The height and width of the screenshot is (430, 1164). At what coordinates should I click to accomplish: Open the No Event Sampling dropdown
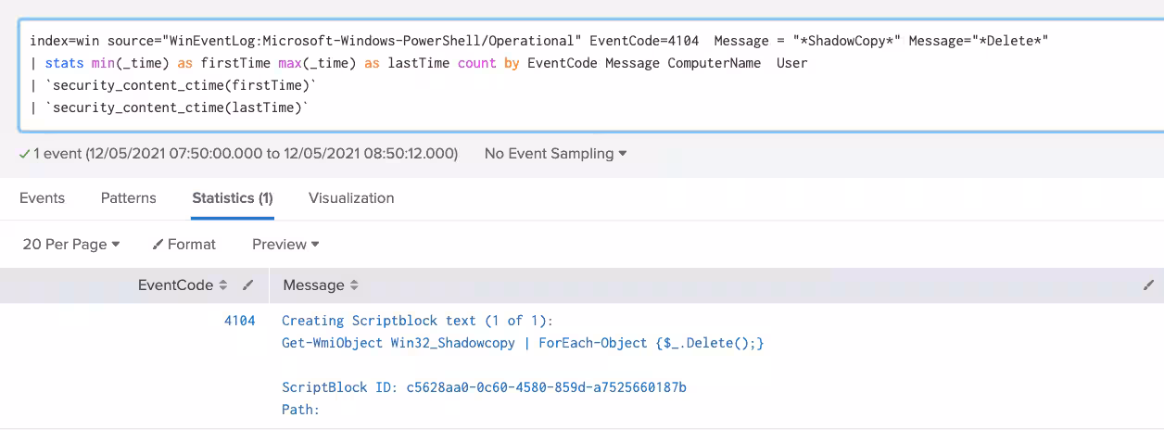click(x=555, y=153)
